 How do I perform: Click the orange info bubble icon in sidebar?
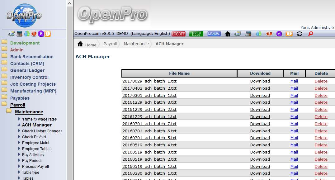coord(47,34)
